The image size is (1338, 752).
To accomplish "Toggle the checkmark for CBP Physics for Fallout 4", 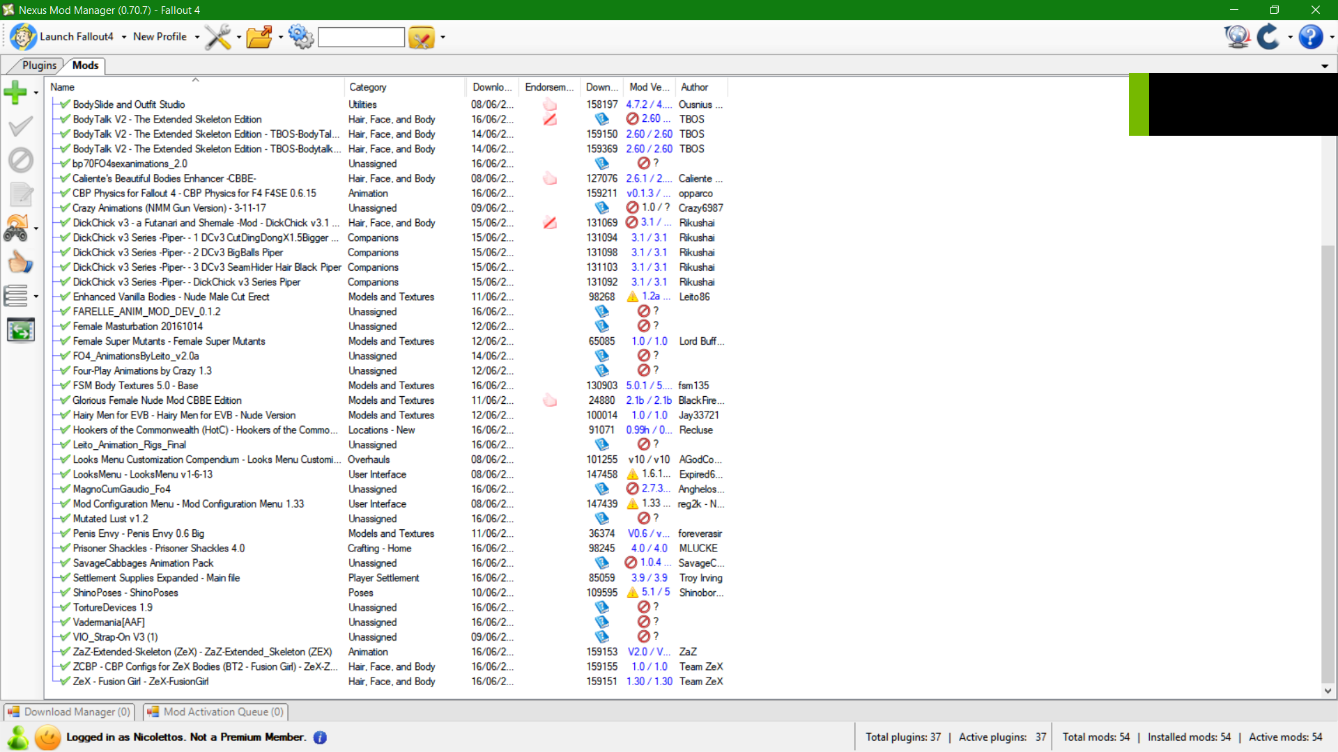I will pyautogui.click(x=65, y=193).
